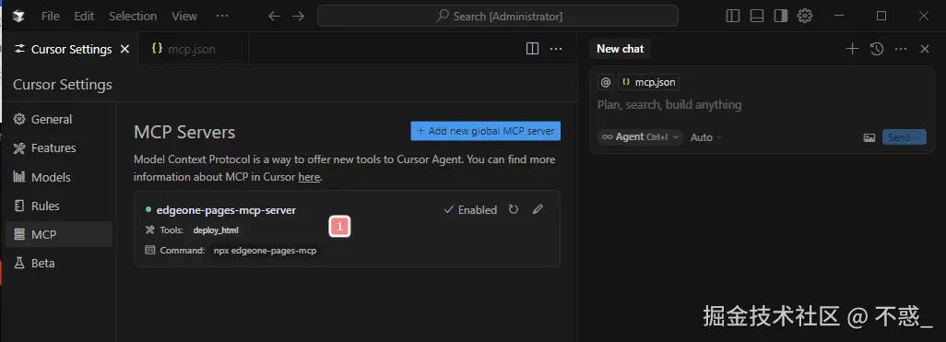Edit the edgeone-pages-mcp-server with pencil
946x342 pixels.
(x=538, y=209)
